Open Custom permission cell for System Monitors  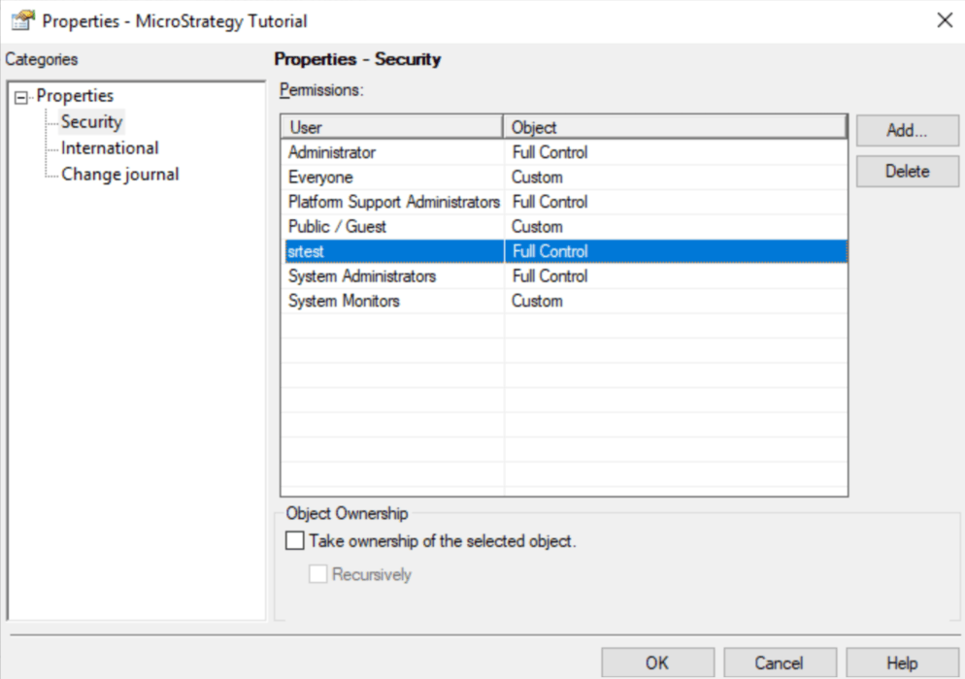click(x=676, y=301)
